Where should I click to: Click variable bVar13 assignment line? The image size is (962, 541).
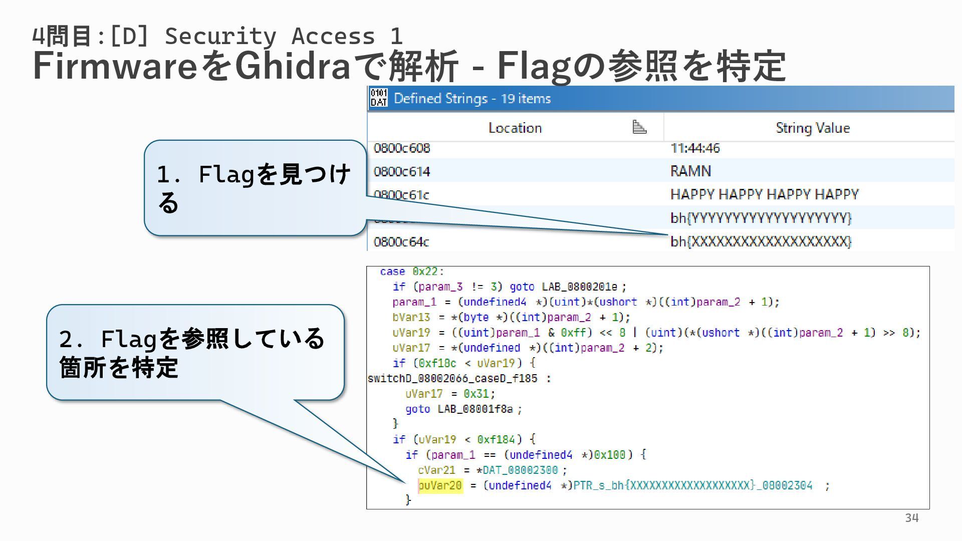pyautogui.click(x=511, y=317)
